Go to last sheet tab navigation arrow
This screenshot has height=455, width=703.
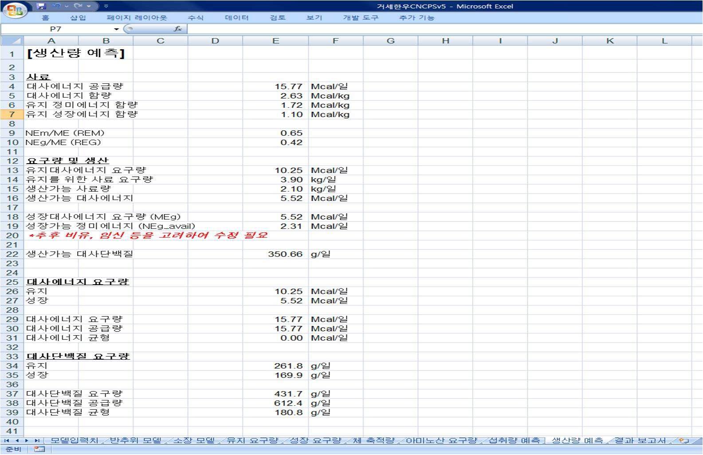click(x=37, y=440)
